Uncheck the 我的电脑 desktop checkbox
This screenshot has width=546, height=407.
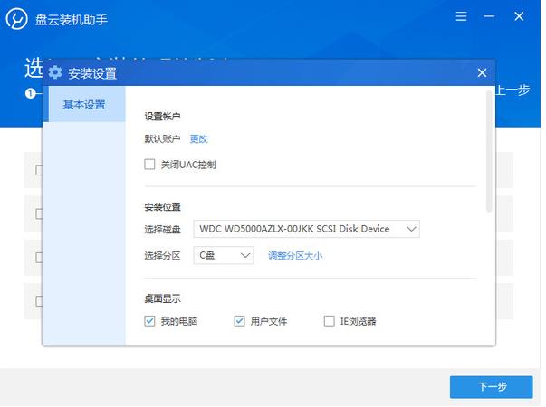pos(150,321)
